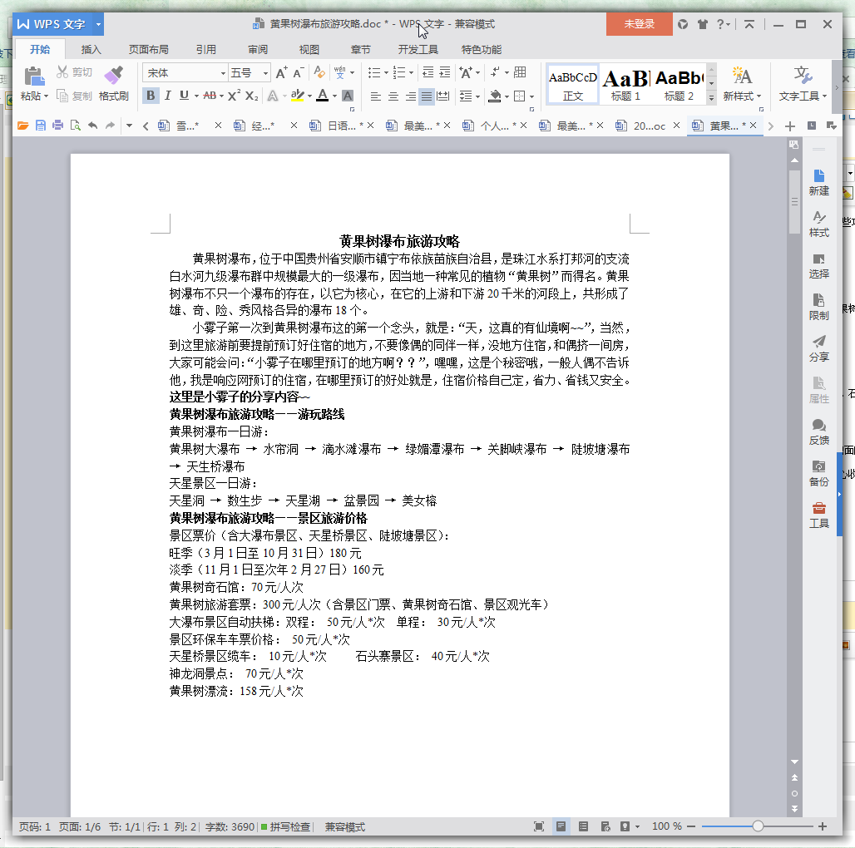Screen dimensions: 855x848
Task: Click the Format Painter brush icon
Action: coord(113,76)
